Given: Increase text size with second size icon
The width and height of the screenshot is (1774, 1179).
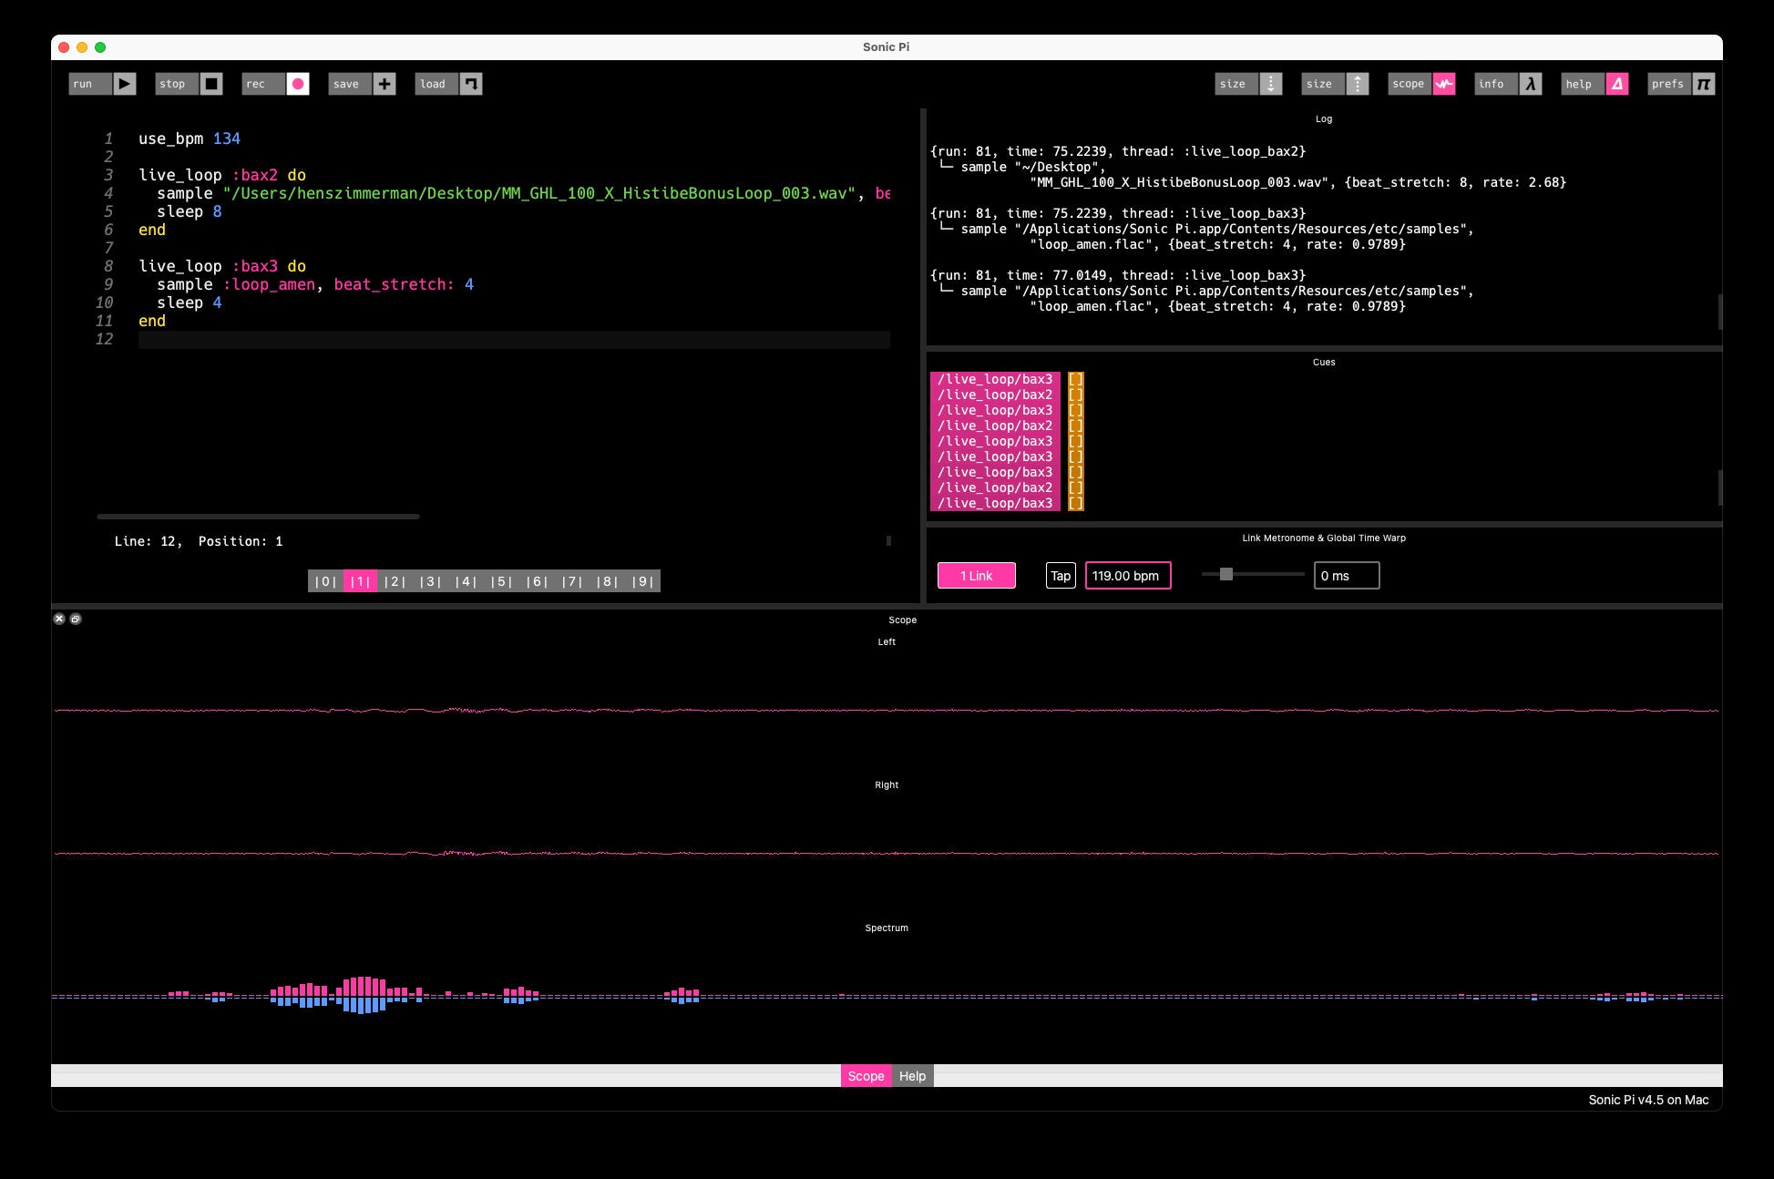Looking at the screenshot, I should tap(1358, 84).
